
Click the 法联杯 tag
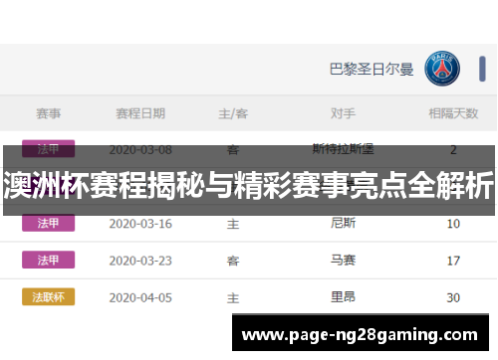pyautogui.click(x=49, y=296)
